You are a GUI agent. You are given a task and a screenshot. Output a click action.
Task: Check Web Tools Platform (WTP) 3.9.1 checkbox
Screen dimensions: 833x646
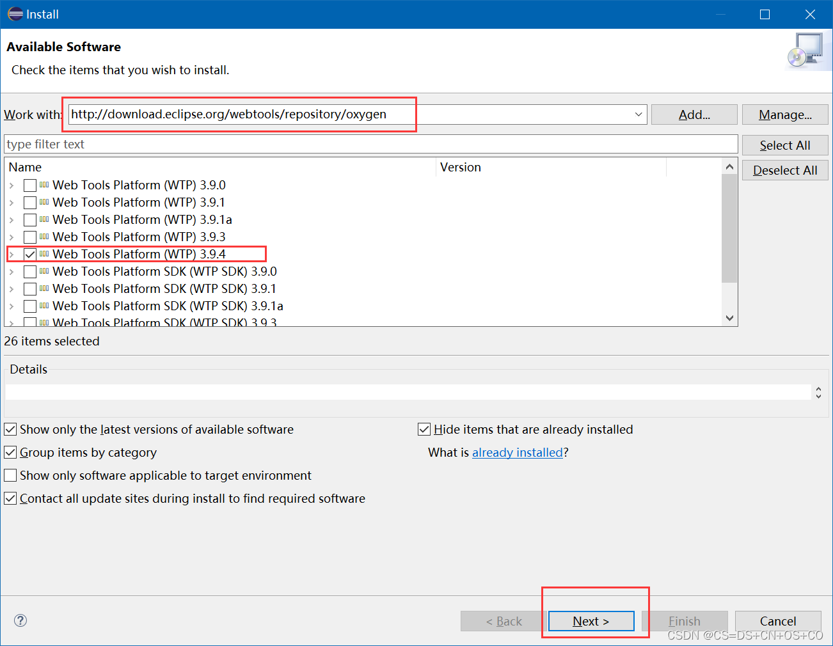click(x=30, y=203)
